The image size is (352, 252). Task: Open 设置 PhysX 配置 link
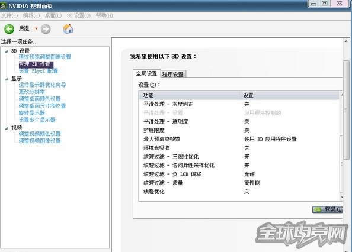(x=39, y=71)
